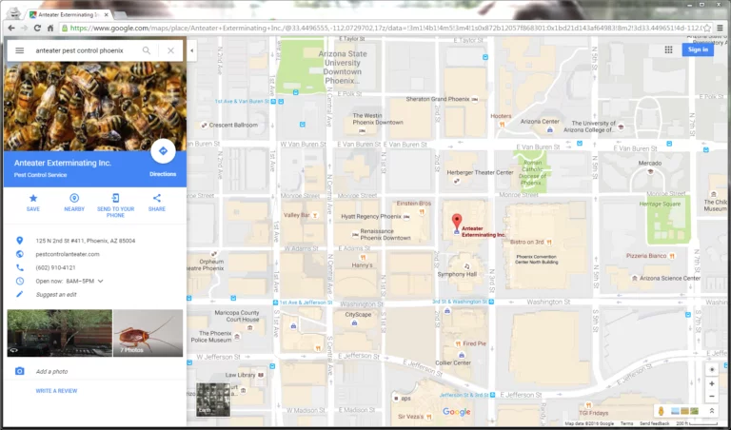Screen dimensions: 731x430
Task: Click the Mercado marker
Action: click(650, 171)
